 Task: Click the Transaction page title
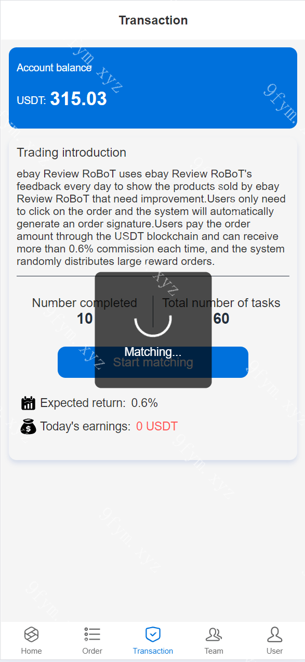[x=153, y=20]
